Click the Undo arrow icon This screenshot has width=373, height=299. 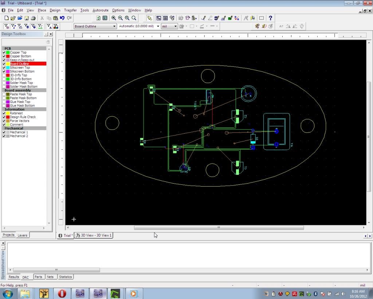click(62, 18)
